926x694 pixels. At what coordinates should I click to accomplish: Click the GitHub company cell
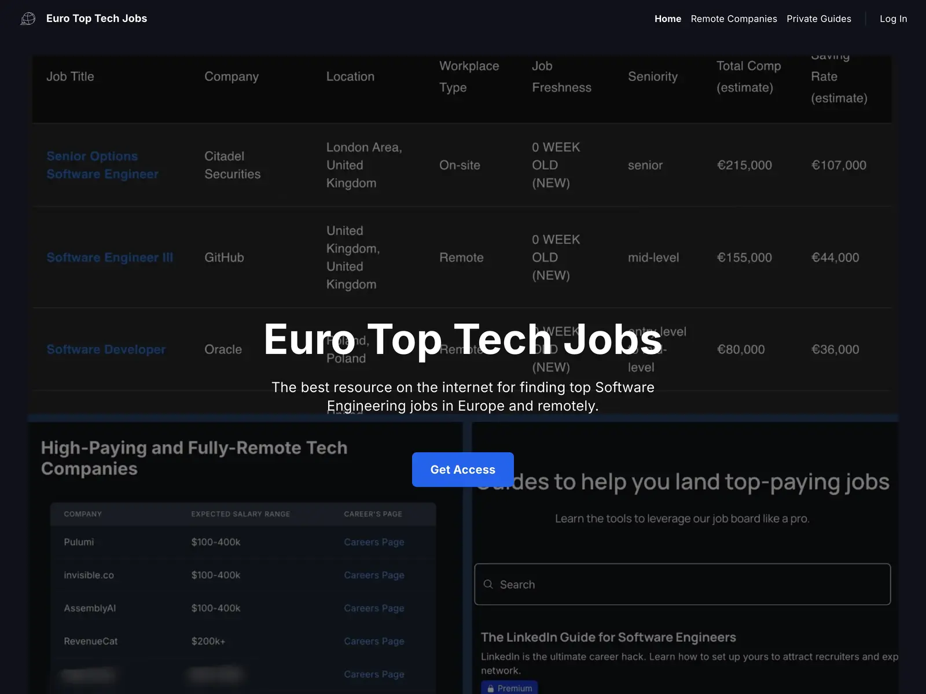click(x=224, y=257)
